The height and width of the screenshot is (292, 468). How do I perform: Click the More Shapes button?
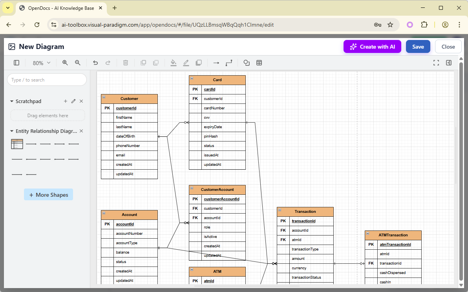tap(48, 194)
